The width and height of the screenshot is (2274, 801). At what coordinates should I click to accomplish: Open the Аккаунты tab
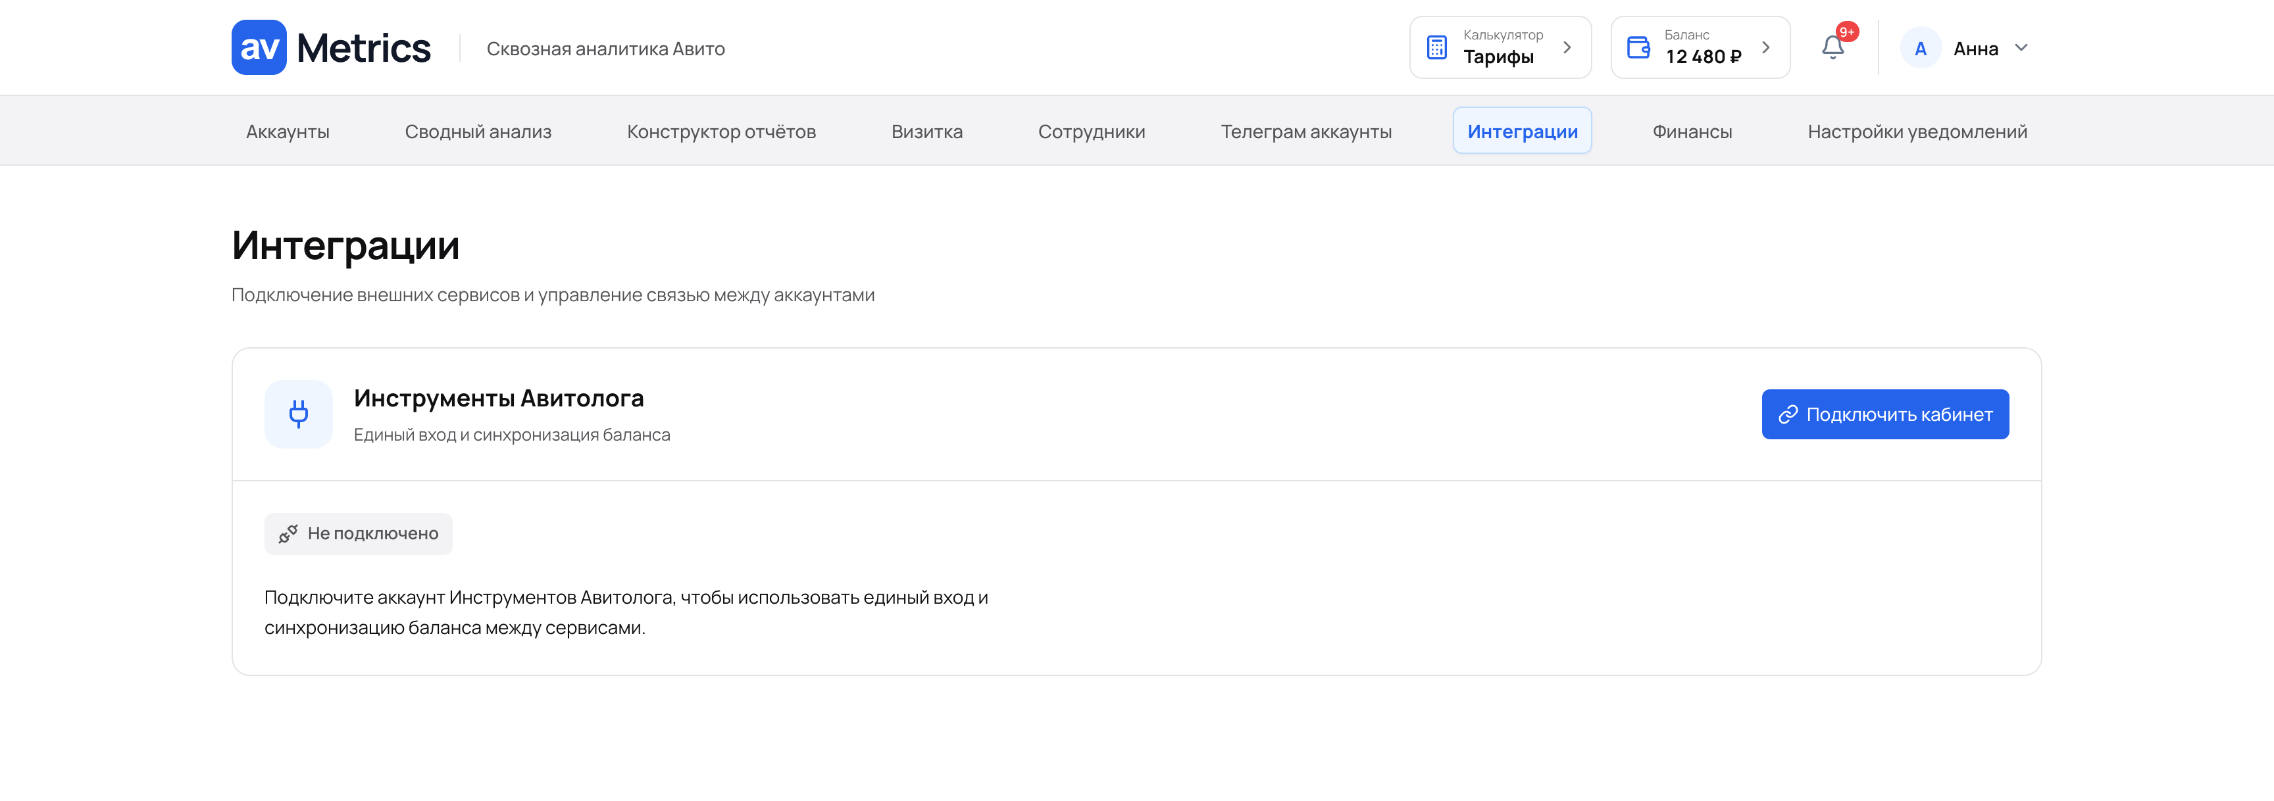point(288,132)
